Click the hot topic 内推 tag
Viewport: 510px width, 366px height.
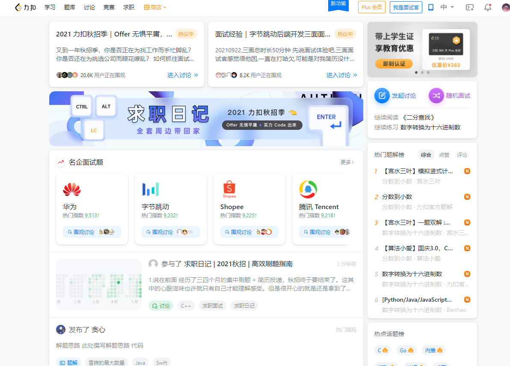(x=433, y=350)
